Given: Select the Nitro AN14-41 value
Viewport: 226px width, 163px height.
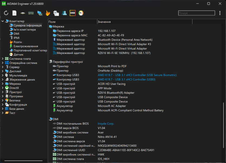Looking at the screenshot, I should click(107, 137).
